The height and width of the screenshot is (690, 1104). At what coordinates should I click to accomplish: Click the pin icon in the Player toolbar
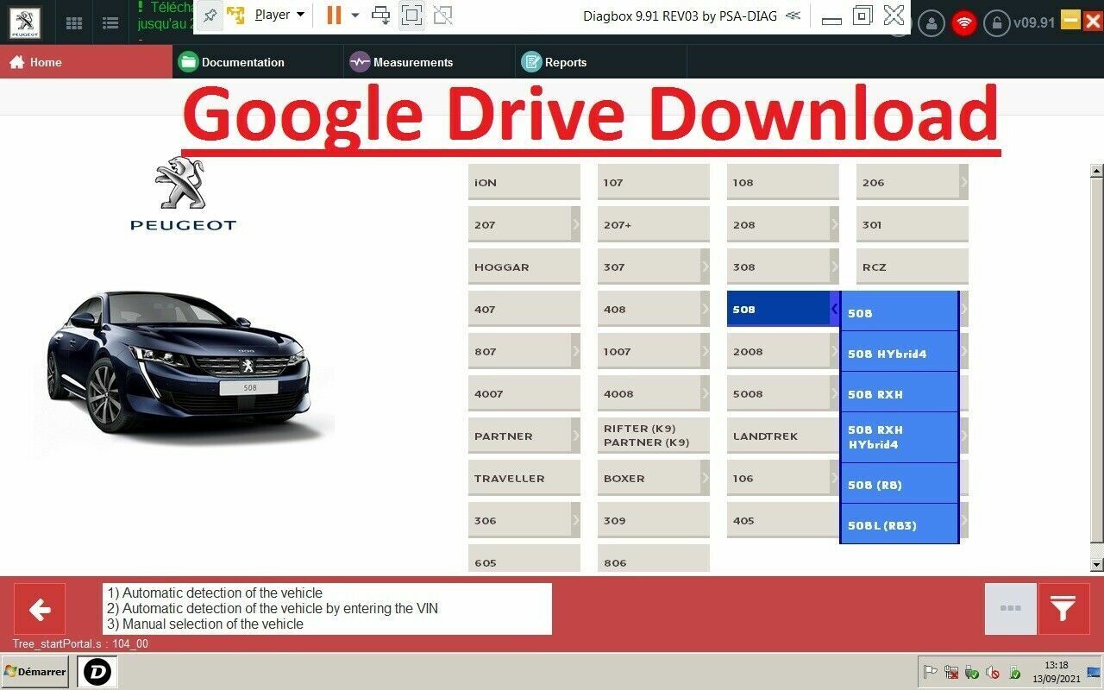(x=210, y=15)
